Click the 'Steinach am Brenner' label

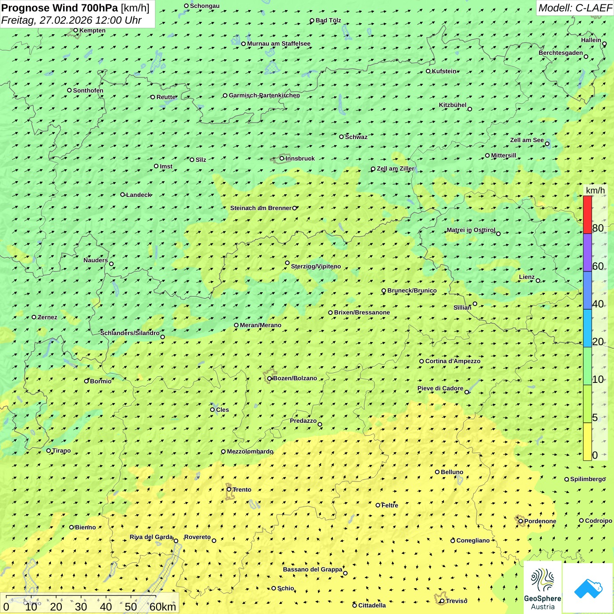click(261, 208)
